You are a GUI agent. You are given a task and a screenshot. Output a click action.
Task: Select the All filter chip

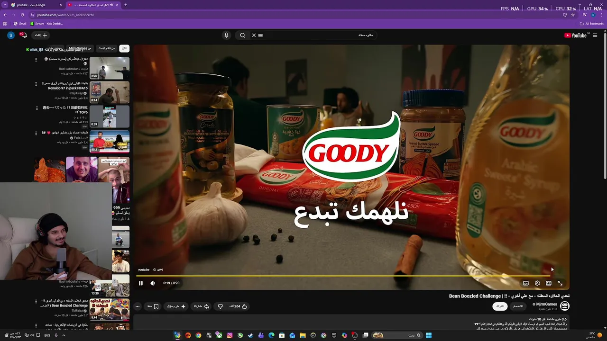(124, 48)
